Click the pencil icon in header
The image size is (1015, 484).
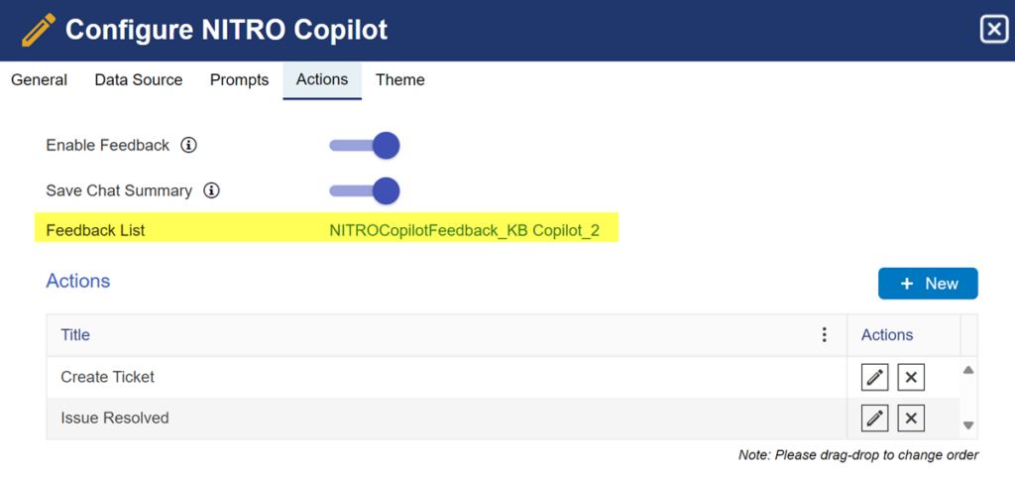(x=39, y=30)
